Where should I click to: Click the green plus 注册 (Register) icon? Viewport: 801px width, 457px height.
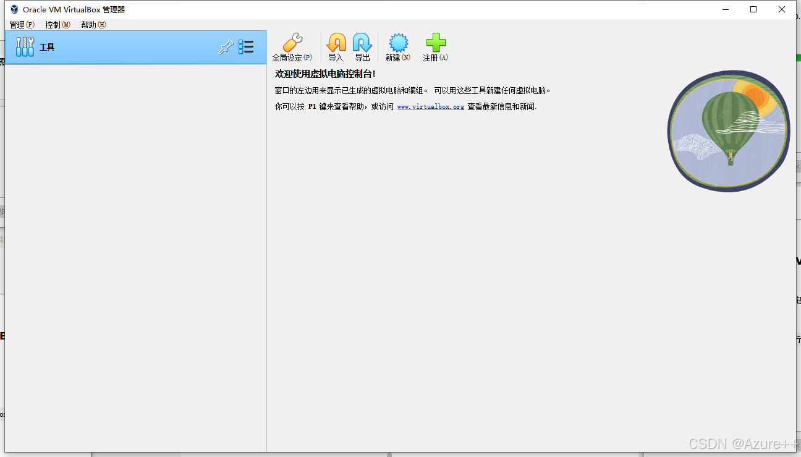436,43
